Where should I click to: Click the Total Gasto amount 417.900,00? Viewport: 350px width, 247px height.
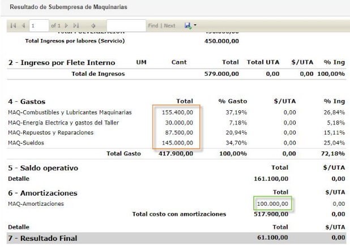tap(176, 153)
